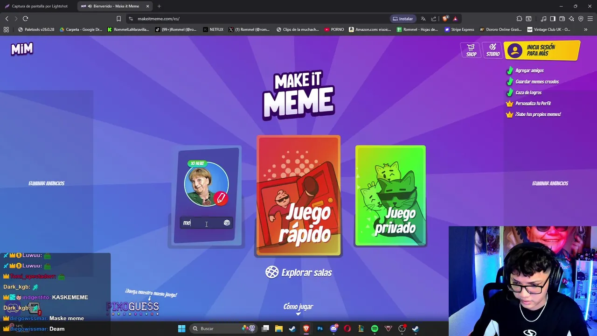Open the browser hamburger menu
The height and width of the screenshot is (336, 597).
(590, 19)
